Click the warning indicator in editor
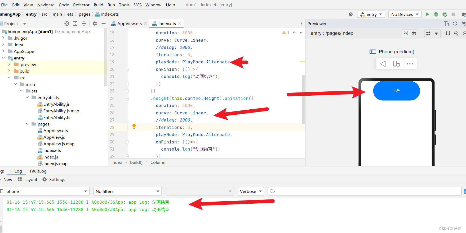Screen dimensions: 466x233 [286, 32]
